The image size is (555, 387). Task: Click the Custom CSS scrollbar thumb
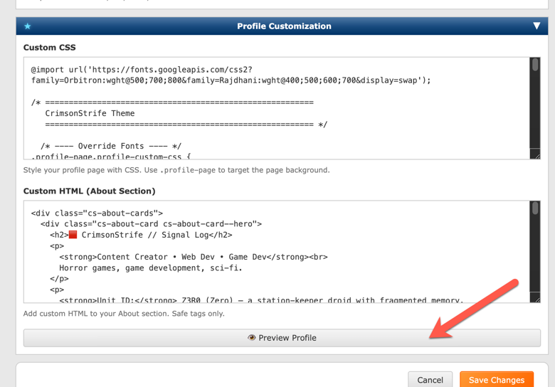(x=535, y=65)
